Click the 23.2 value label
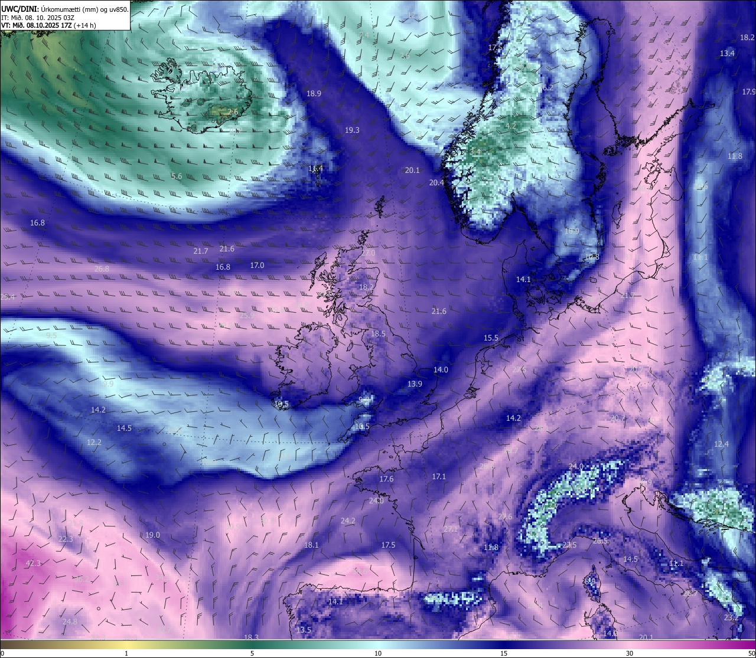 click(731, 617)
